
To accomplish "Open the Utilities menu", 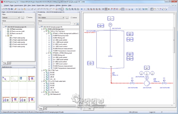I will click(58, 5).
